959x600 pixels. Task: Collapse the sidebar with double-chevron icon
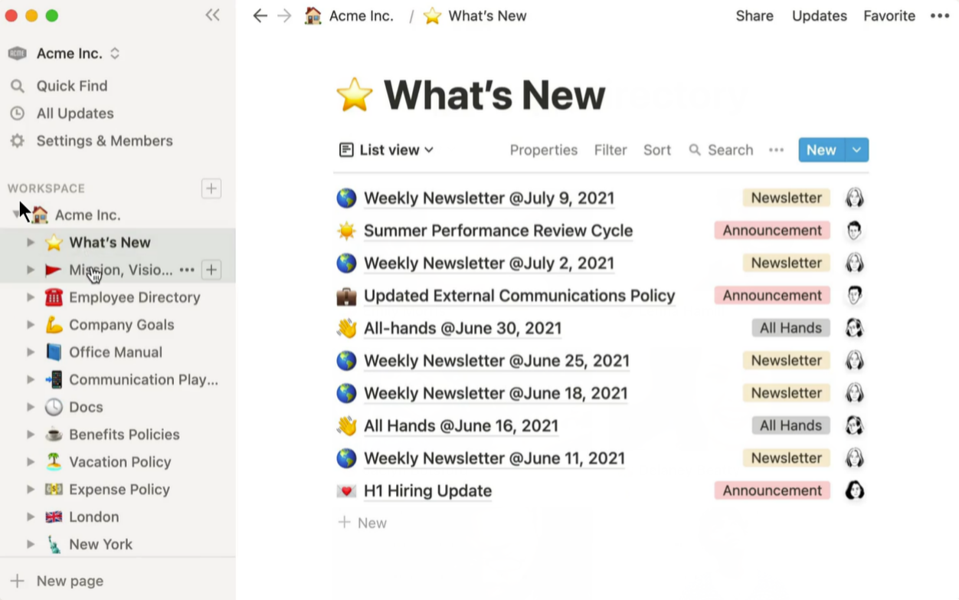[212, 15]
